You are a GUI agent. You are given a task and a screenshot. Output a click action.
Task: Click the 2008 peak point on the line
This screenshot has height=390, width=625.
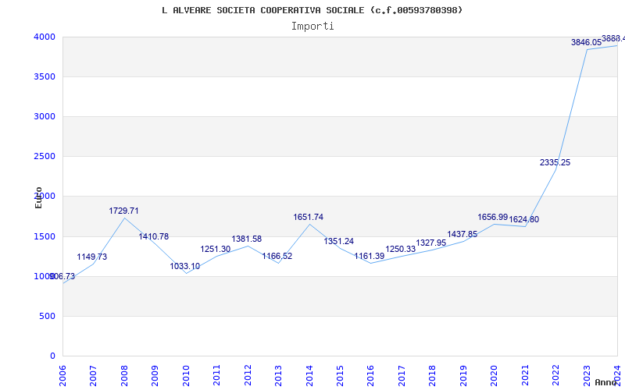tap(124, 218)
